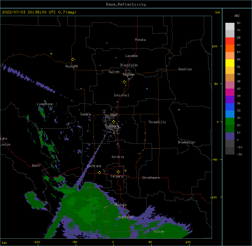Select the Lacombe city label

pyautogui.click(x=132, y=56)
